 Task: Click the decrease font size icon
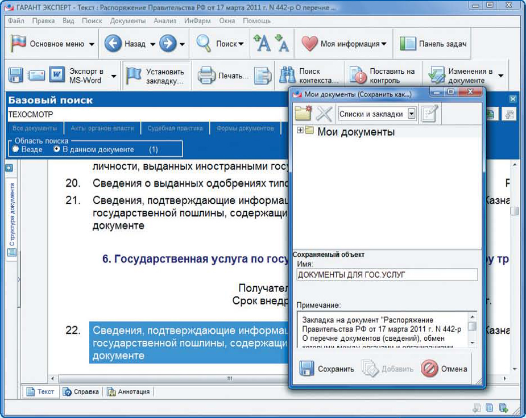point(281,44)
